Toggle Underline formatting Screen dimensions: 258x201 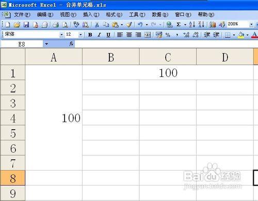click(108, 35)
